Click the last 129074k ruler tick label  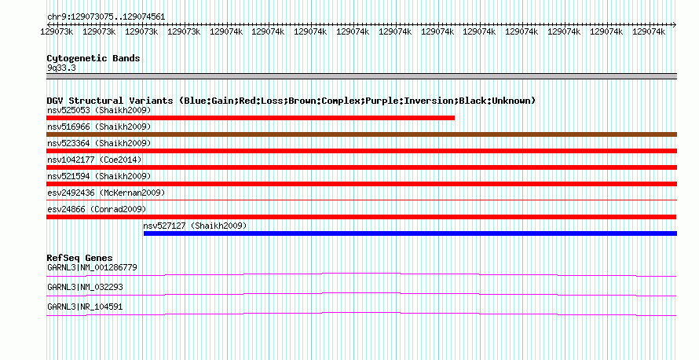click(649, 31)
